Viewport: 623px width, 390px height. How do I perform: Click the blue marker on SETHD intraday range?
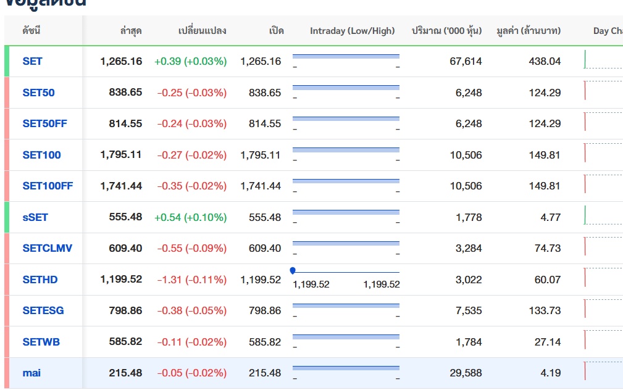[293, 270]
